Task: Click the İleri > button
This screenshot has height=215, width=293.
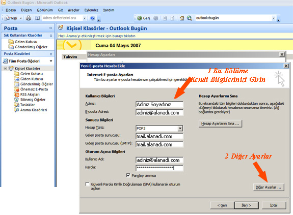Action: pyautogui.click(x=246, y=205)
